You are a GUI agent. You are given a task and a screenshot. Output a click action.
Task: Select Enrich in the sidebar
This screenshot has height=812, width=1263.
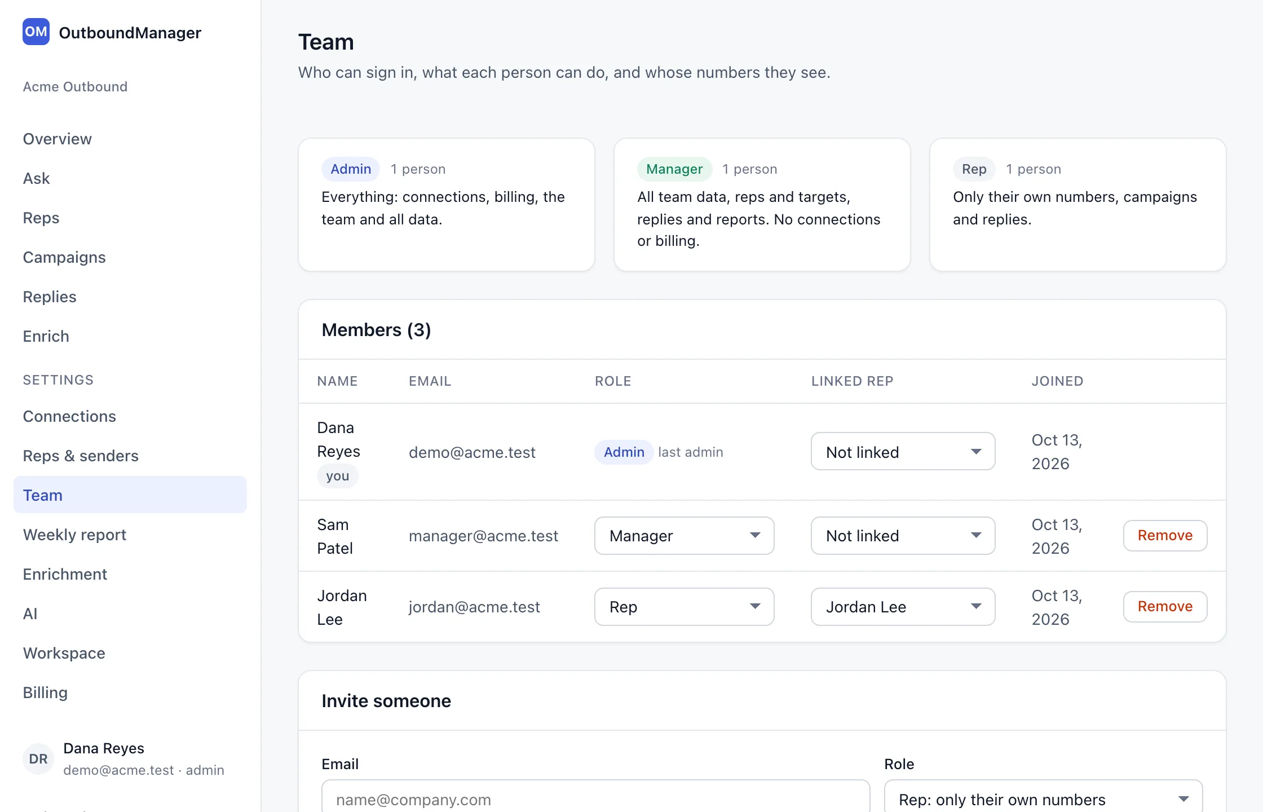46,336
